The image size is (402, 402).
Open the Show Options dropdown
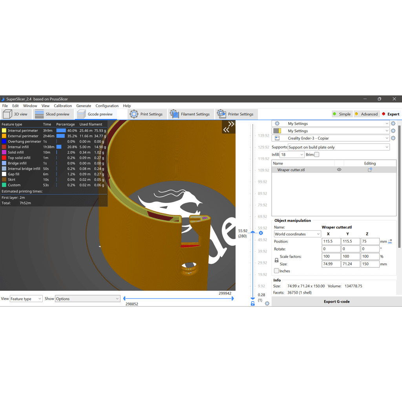[x=88, y=299]
